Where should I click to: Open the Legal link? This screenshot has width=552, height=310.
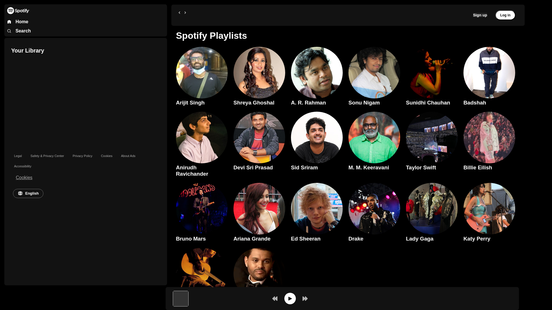tap(18, 156)
